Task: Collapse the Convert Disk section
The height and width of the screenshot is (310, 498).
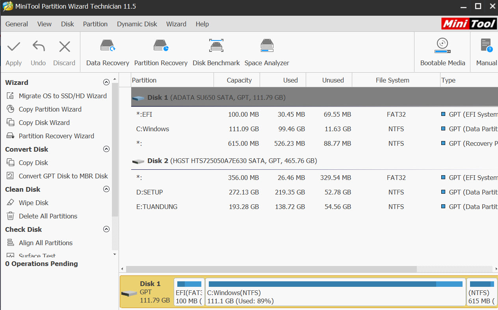Action: [x=106, y=149]
